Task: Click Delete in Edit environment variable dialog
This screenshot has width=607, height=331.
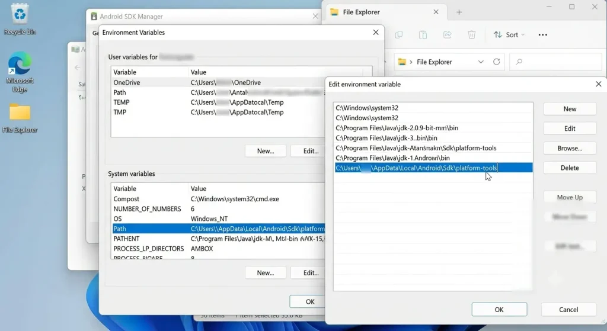Action: [x=570, y=168]
